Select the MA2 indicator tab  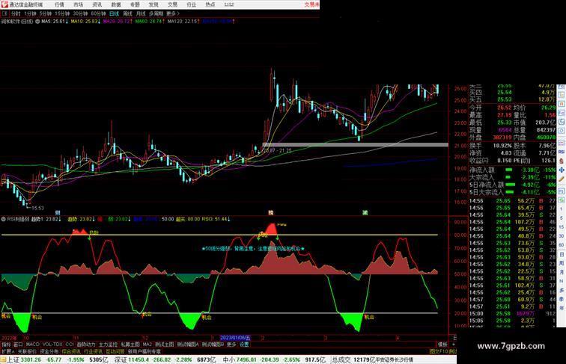point(147,344)
